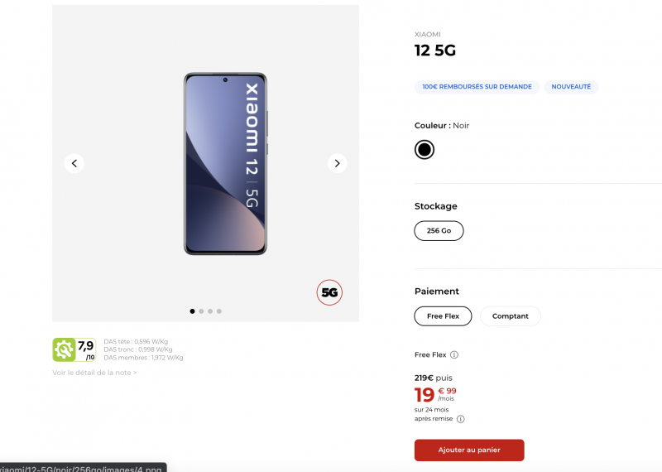This screenshot has width=662, height=472.
Task: Select the 256 Go storage option
Action: [x=439, y=231]
